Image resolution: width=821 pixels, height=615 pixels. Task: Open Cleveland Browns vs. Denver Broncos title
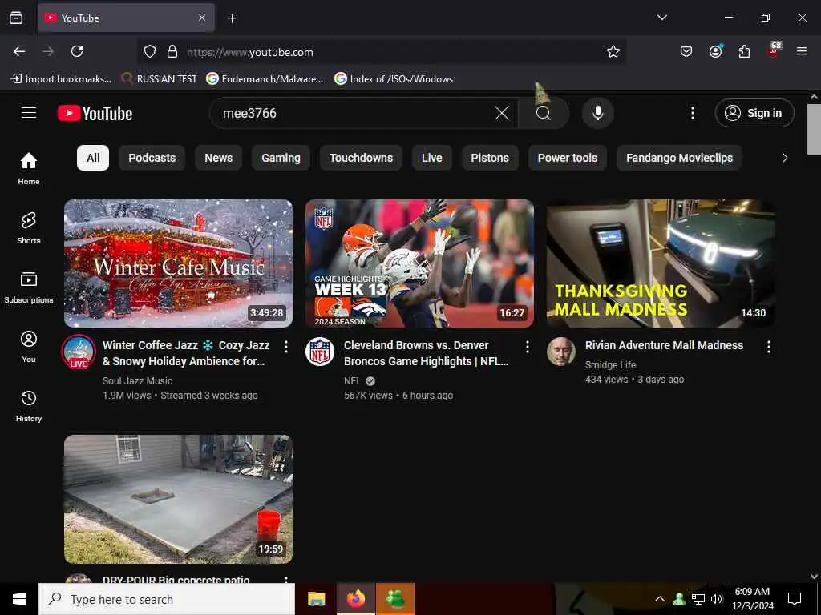pyautogui.click(x=426, y=353)
